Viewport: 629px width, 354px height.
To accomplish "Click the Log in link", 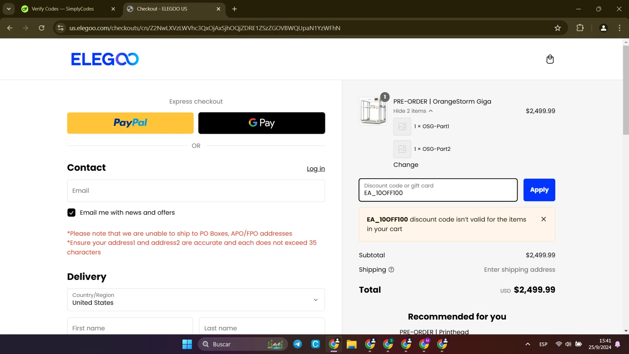I will point(316,169).
